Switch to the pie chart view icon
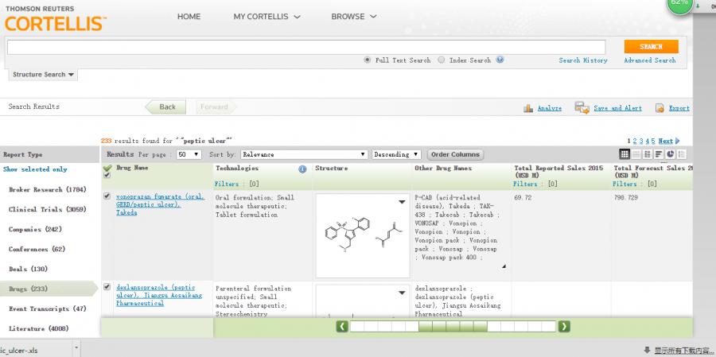Screen dimensions: 716x357 (x=670, y=154)
